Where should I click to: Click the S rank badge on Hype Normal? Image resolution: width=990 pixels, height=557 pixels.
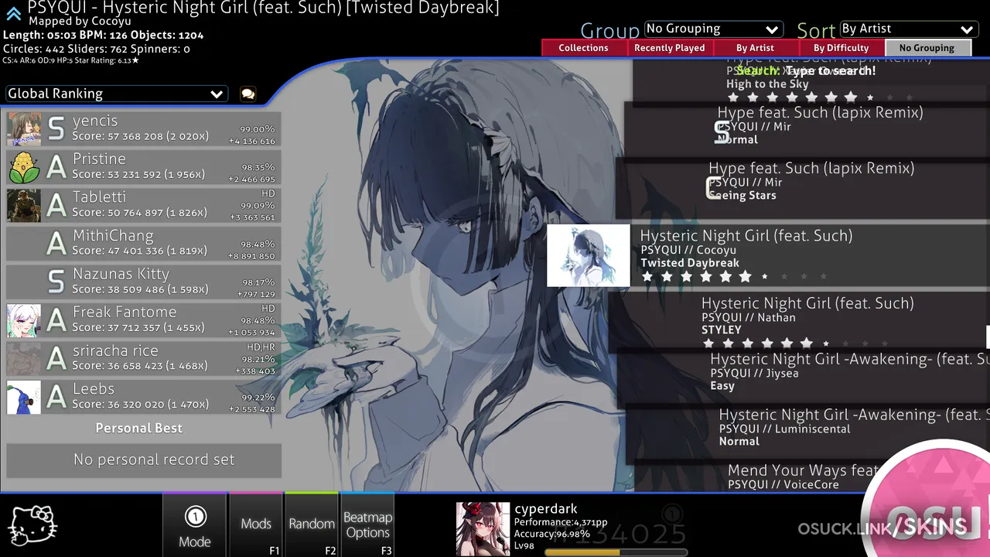722,132
